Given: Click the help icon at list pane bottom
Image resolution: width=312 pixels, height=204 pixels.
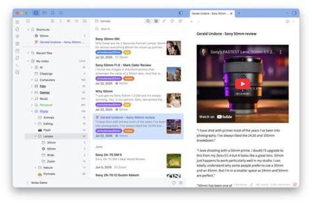Looking at the screenshot, I should click(x=174, y=183).
